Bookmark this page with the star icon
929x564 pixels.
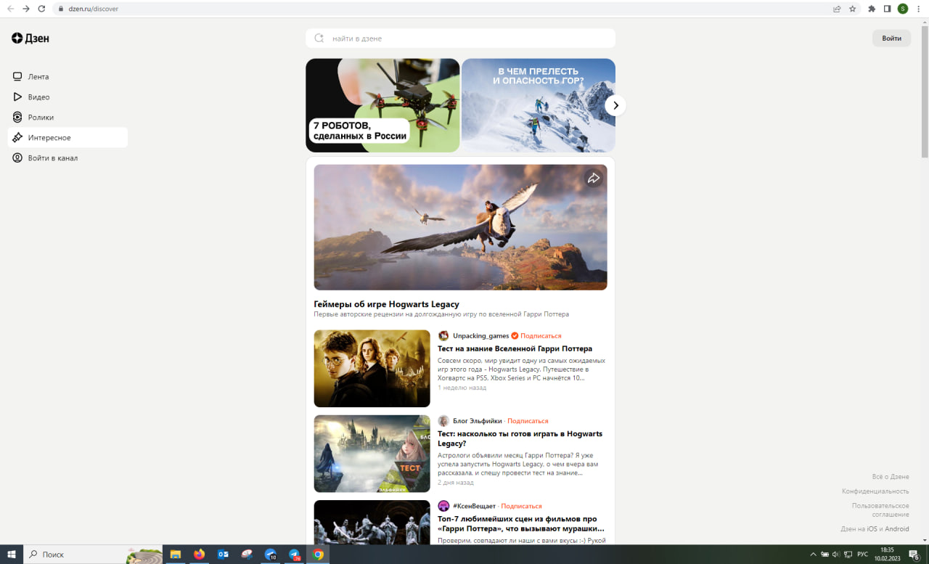coord(852,9)
